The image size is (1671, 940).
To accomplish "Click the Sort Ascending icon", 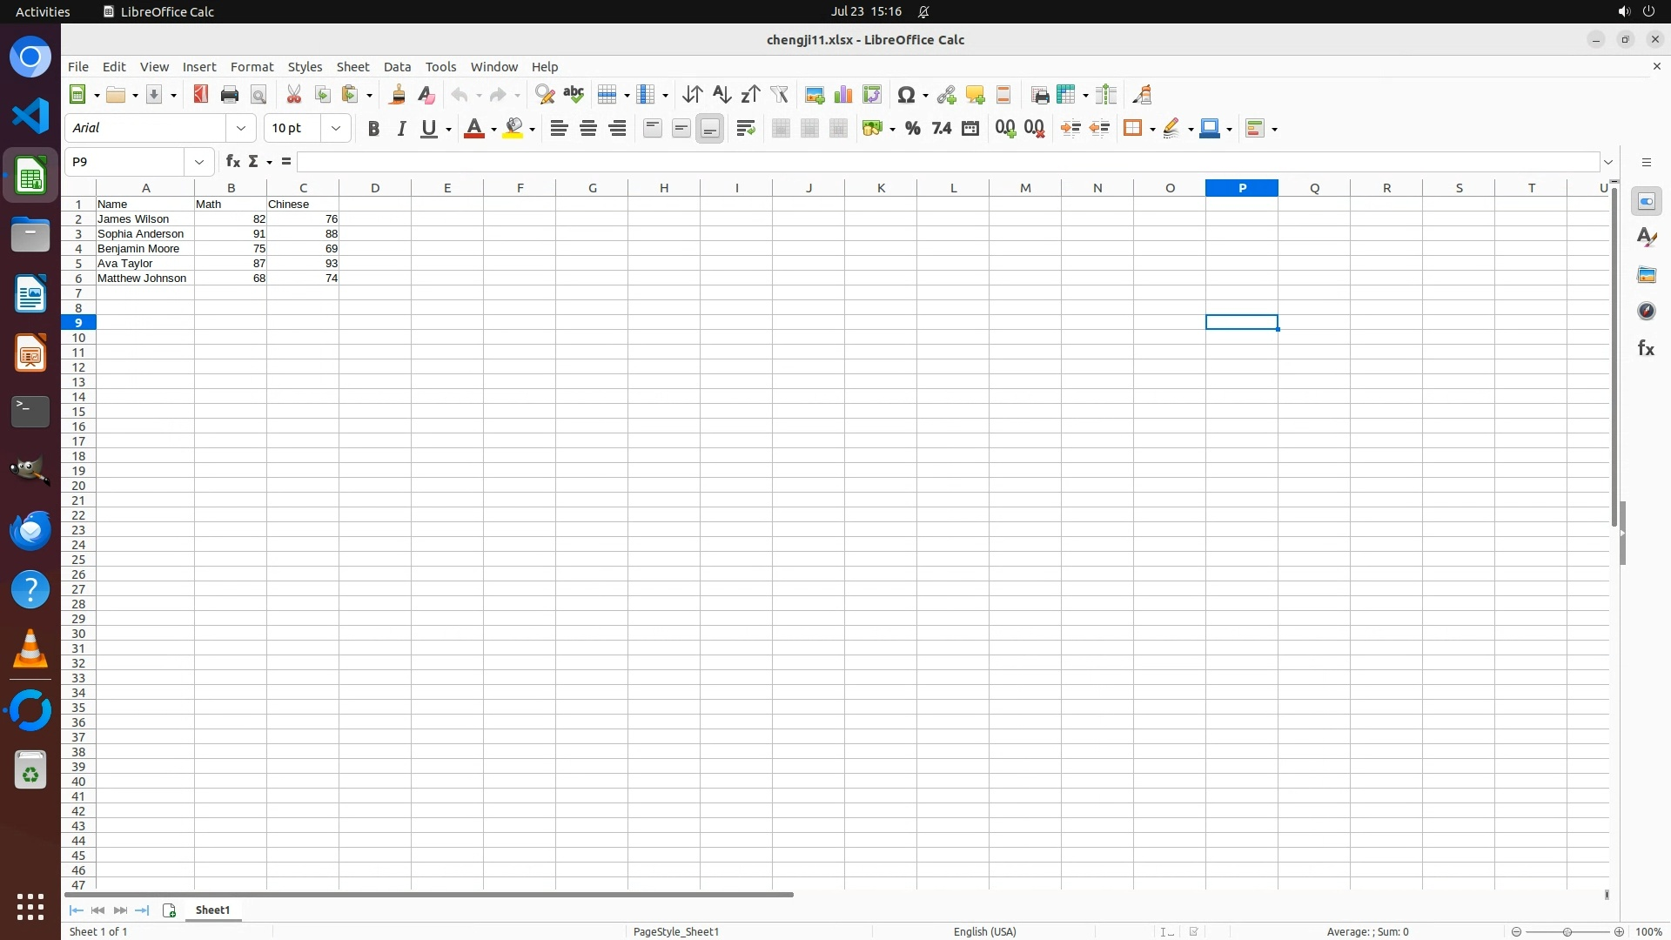I will pyautogui.click(x=721, y=95).
